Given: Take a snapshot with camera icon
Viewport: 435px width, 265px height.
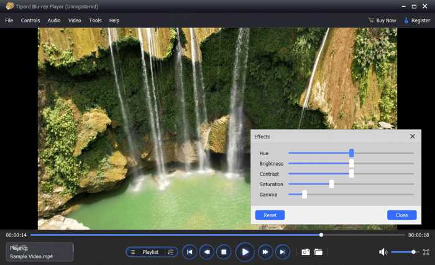Looking at the screenshot, I should coord(306,252).
